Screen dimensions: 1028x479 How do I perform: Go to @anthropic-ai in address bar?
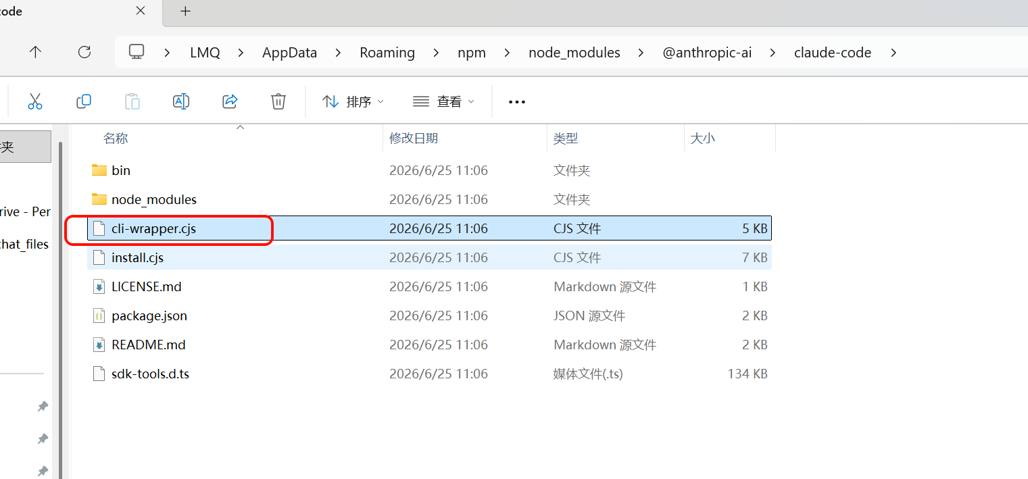pos(707,53)
